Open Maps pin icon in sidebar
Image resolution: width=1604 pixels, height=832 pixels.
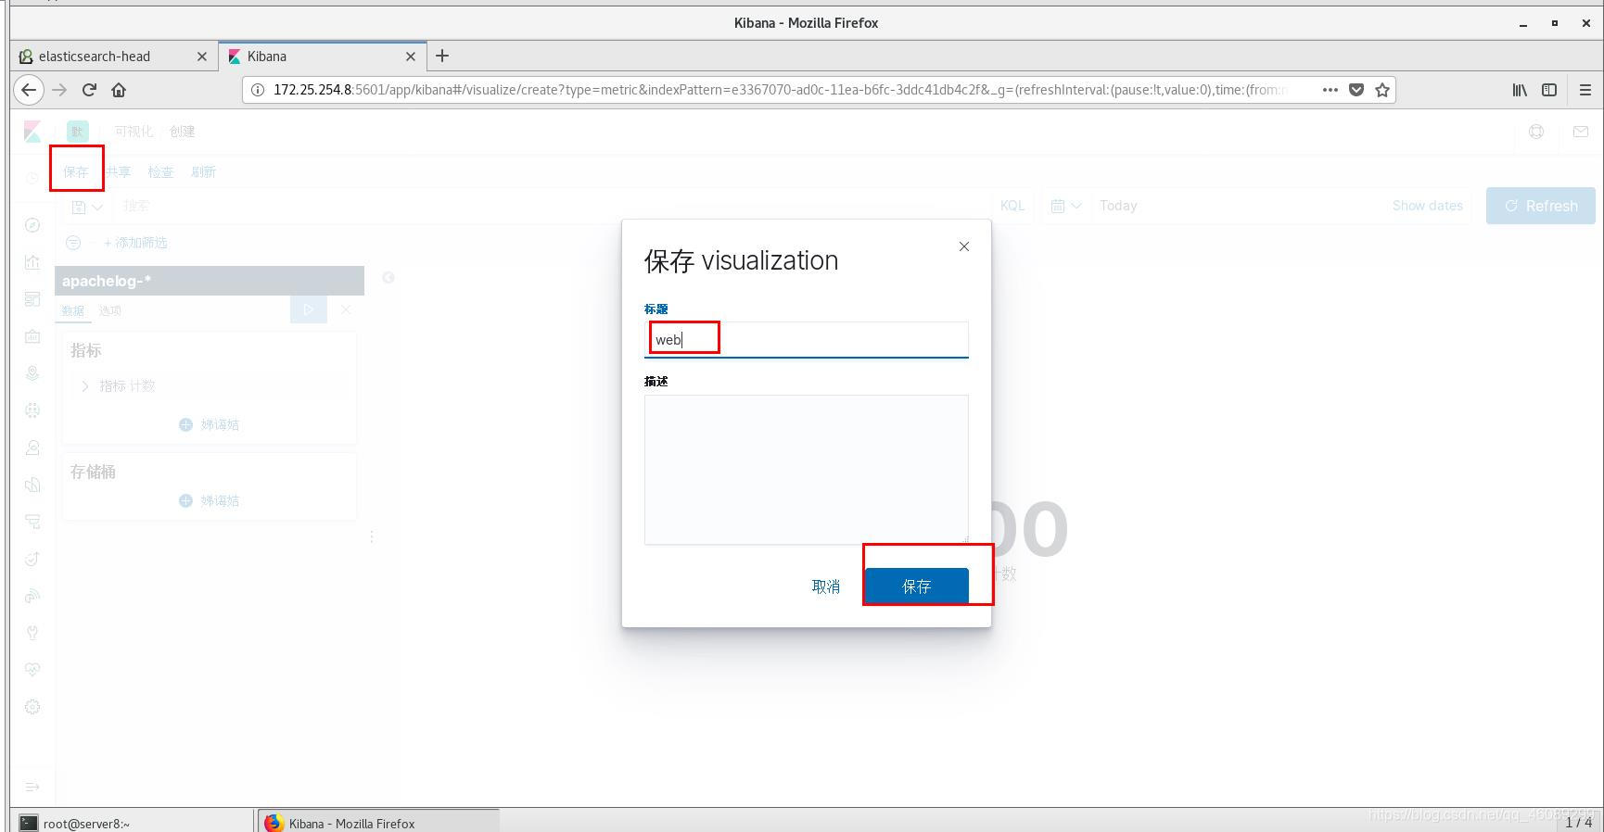pyautogui.click(x=32, y=373)
